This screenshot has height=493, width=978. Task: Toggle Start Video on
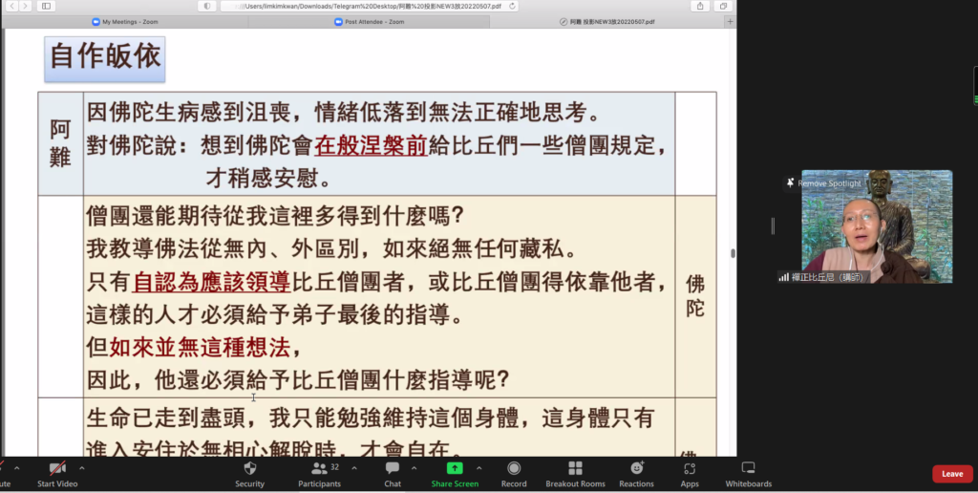pyautogui.click(x=58, y=473)
